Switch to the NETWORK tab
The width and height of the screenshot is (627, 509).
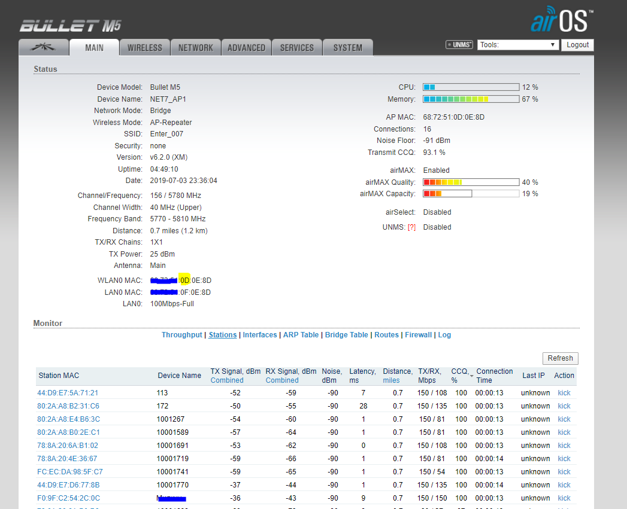pyautogui.click(x=195, y=48)
